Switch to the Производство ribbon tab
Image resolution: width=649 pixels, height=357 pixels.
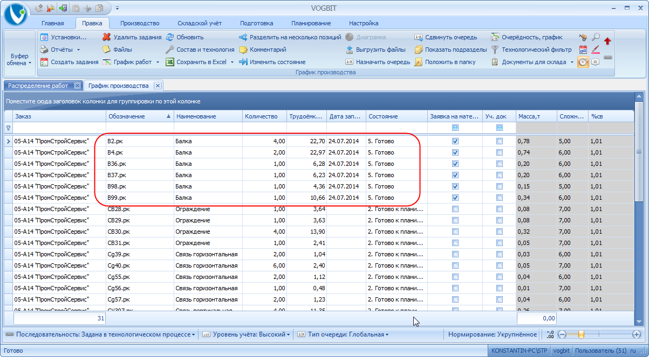140,23
